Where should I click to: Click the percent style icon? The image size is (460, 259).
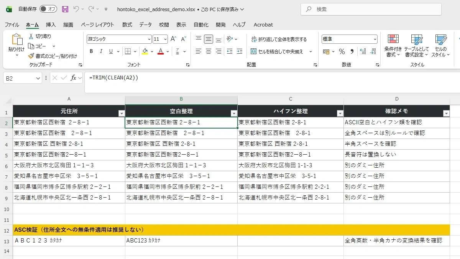[342, 51]
